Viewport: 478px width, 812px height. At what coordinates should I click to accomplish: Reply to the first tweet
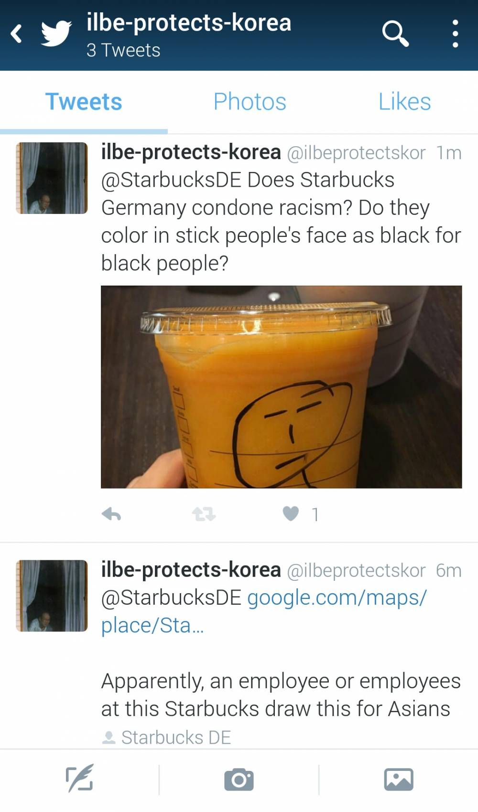111,514
